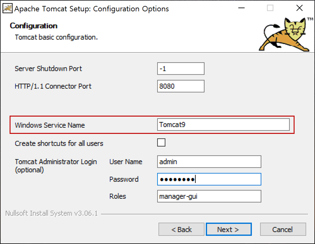This screenshot has width=315, height=244.
Task: Focus the HTTP/1.1 Connector Port field
Action: tap(181, 86)
